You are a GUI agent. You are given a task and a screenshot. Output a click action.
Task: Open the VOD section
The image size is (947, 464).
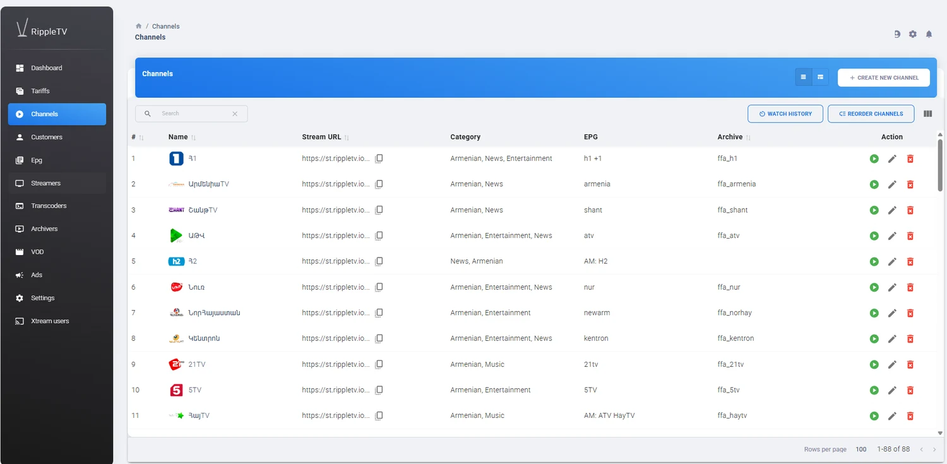click(57, 252)
